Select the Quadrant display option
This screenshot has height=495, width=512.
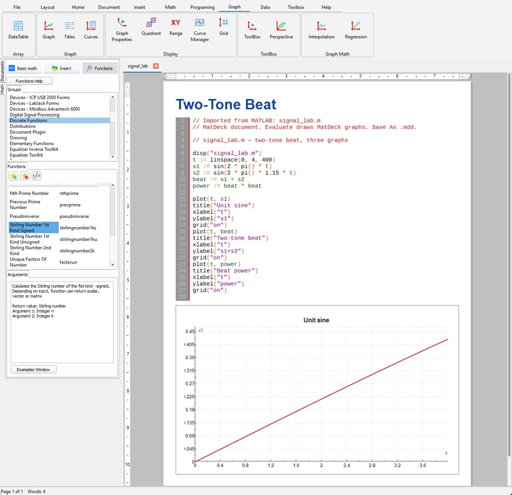pyautogui.click(x=151, y=27)
